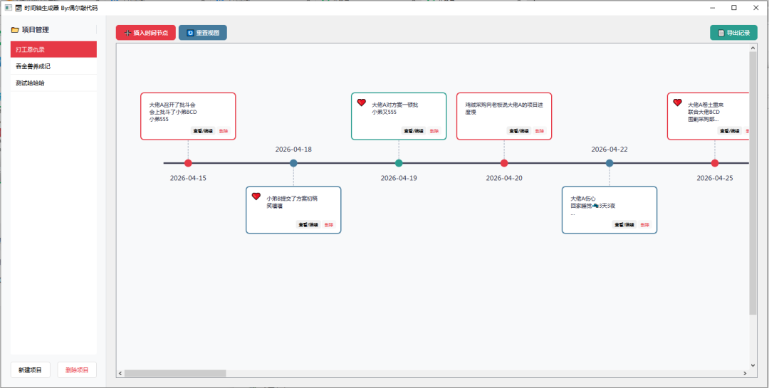The height and width of the screenshot is (388, 769).
Task: Click the horizontal scrollbar thumb
Action: tap(175, 374)
